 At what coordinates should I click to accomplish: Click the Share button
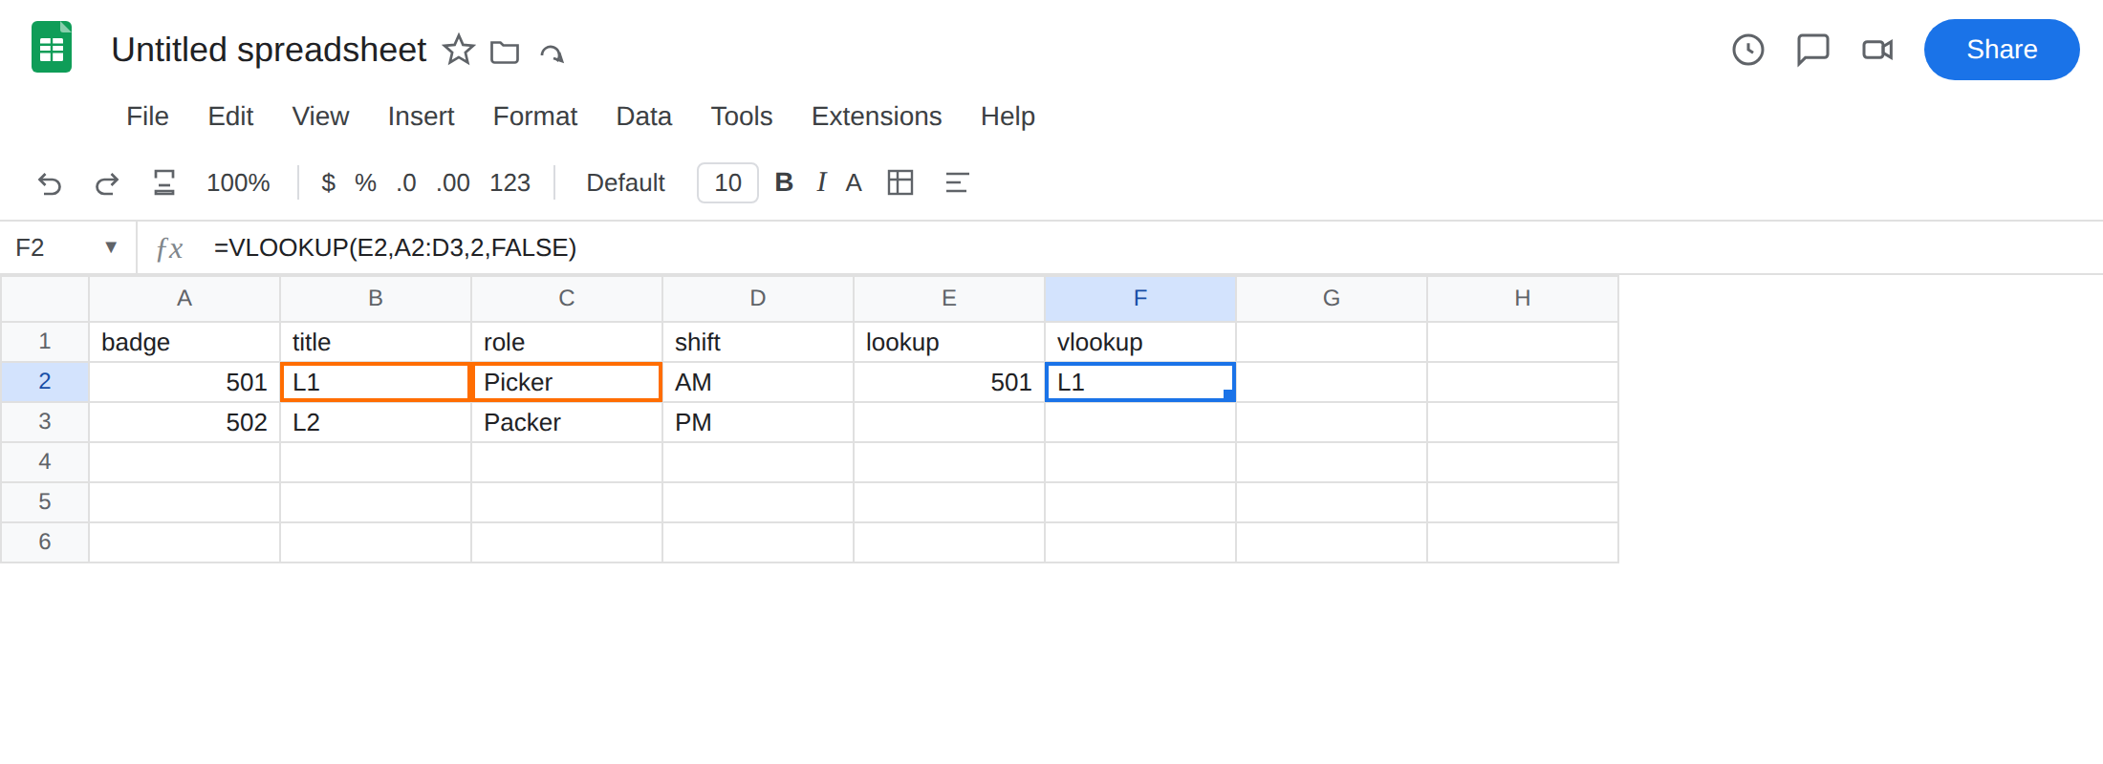(x=2002, y=50)
